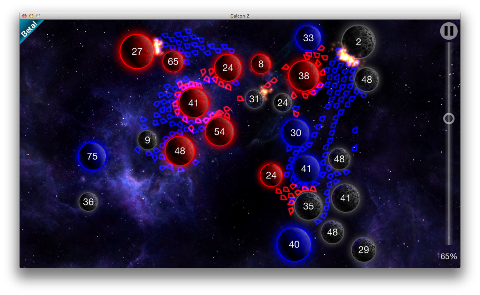Select the blue planet showing 33
The height and width of the screenshot is (295, 480).
point(308,38)
